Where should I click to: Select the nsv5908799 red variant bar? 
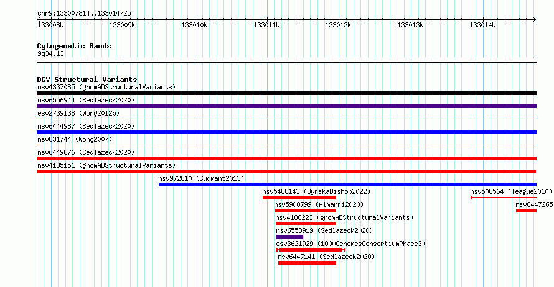pyautogui.click(x=305, y=211)
